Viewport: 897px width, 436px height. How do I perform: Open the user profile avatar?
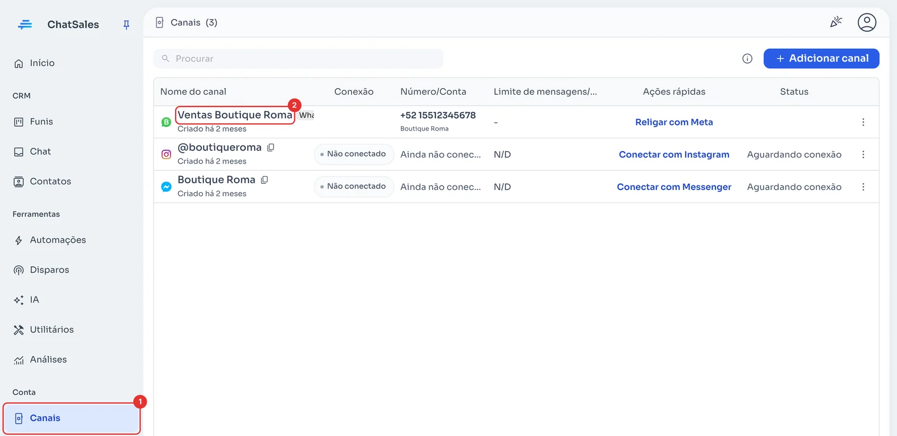pyautogui.click(x=867, y=22)
